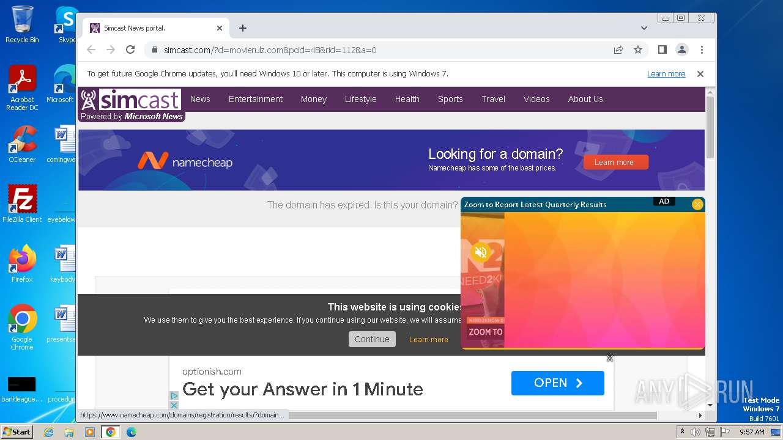Open the Travel menu item
Screen dimensions: 783x440
coord(493,99)
